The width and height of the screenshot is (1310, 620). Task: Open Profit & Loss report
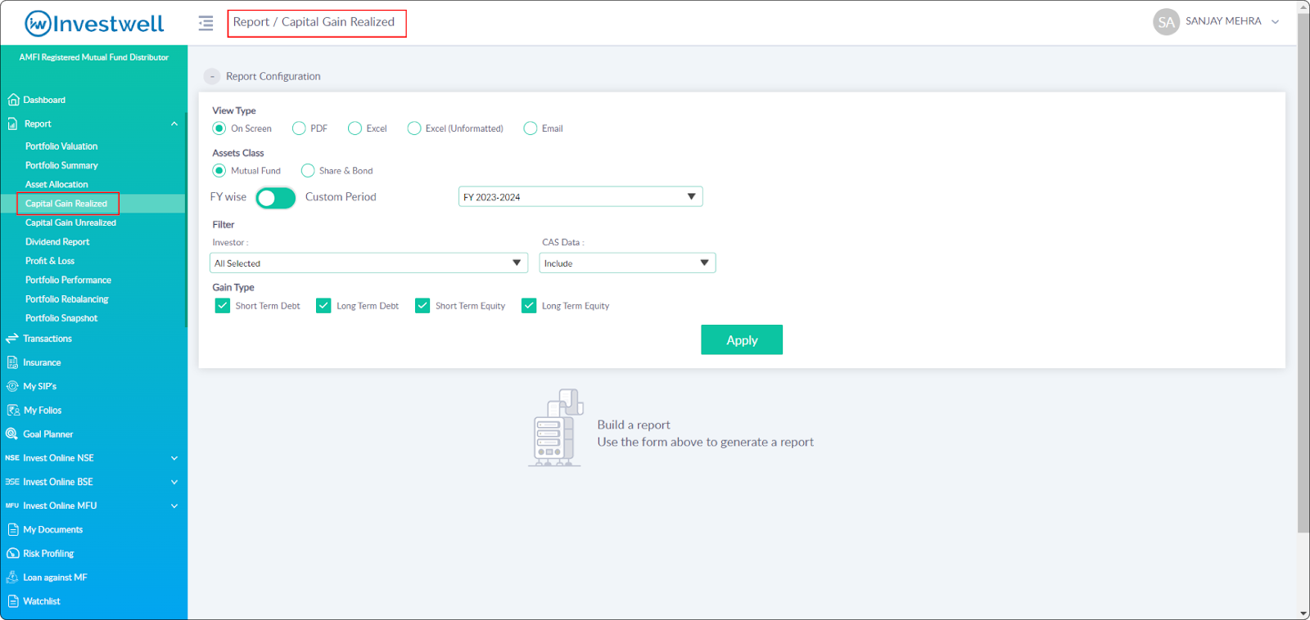coord(50,261)
